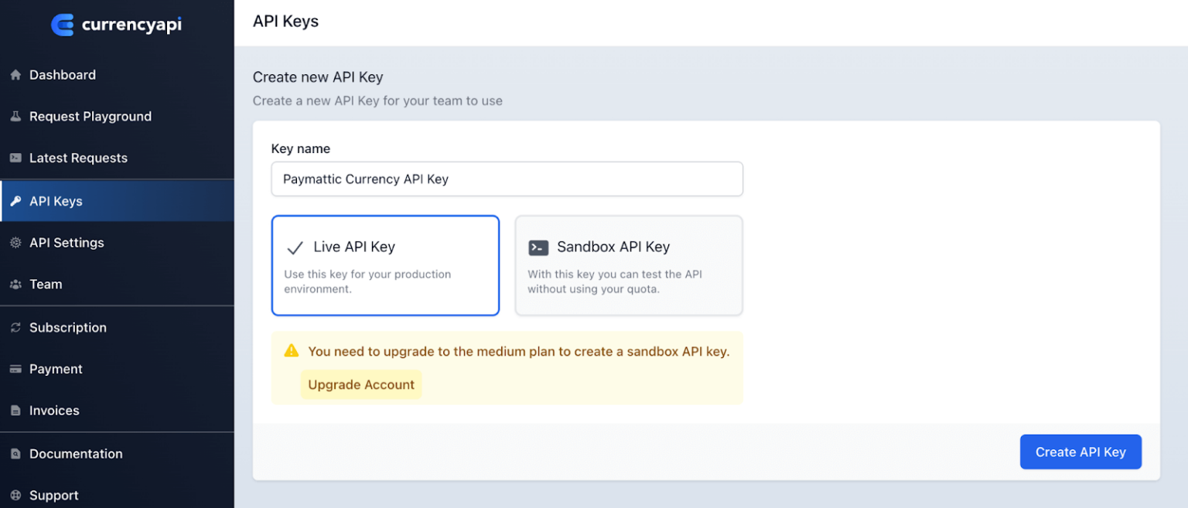The height and width of the screenshot is (508, 1188).
Task: Click the Payment card icon
Action: coord(15,369)
